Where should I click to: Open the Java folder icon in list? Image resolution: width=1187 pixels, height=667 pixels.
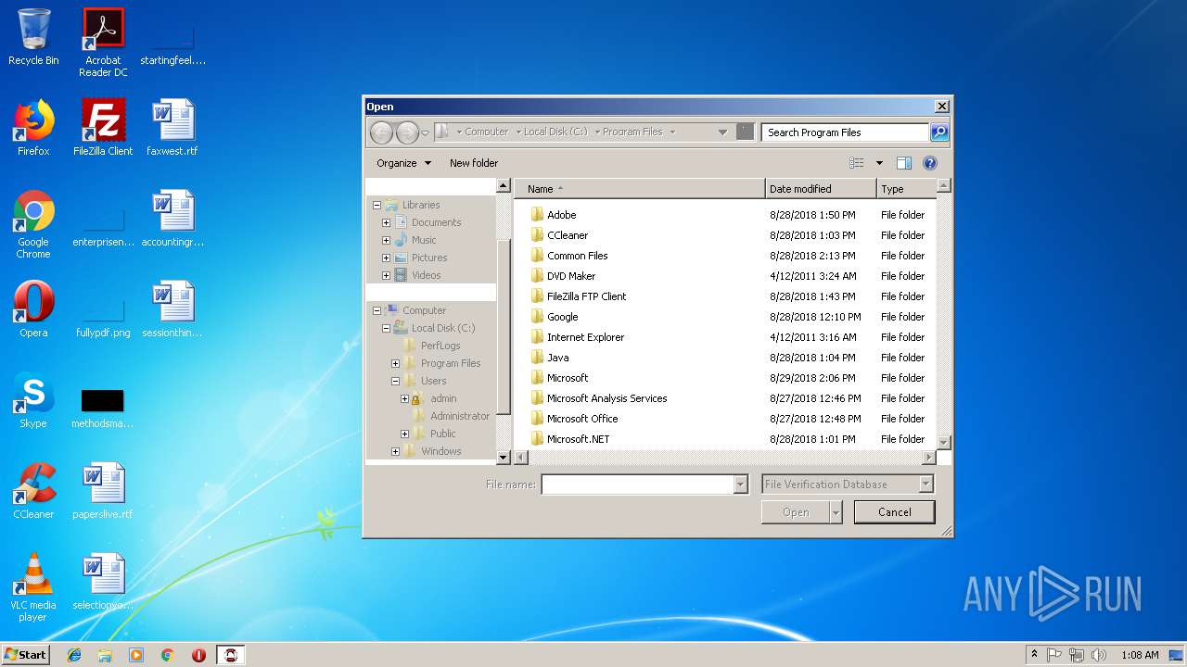point(537,358)
